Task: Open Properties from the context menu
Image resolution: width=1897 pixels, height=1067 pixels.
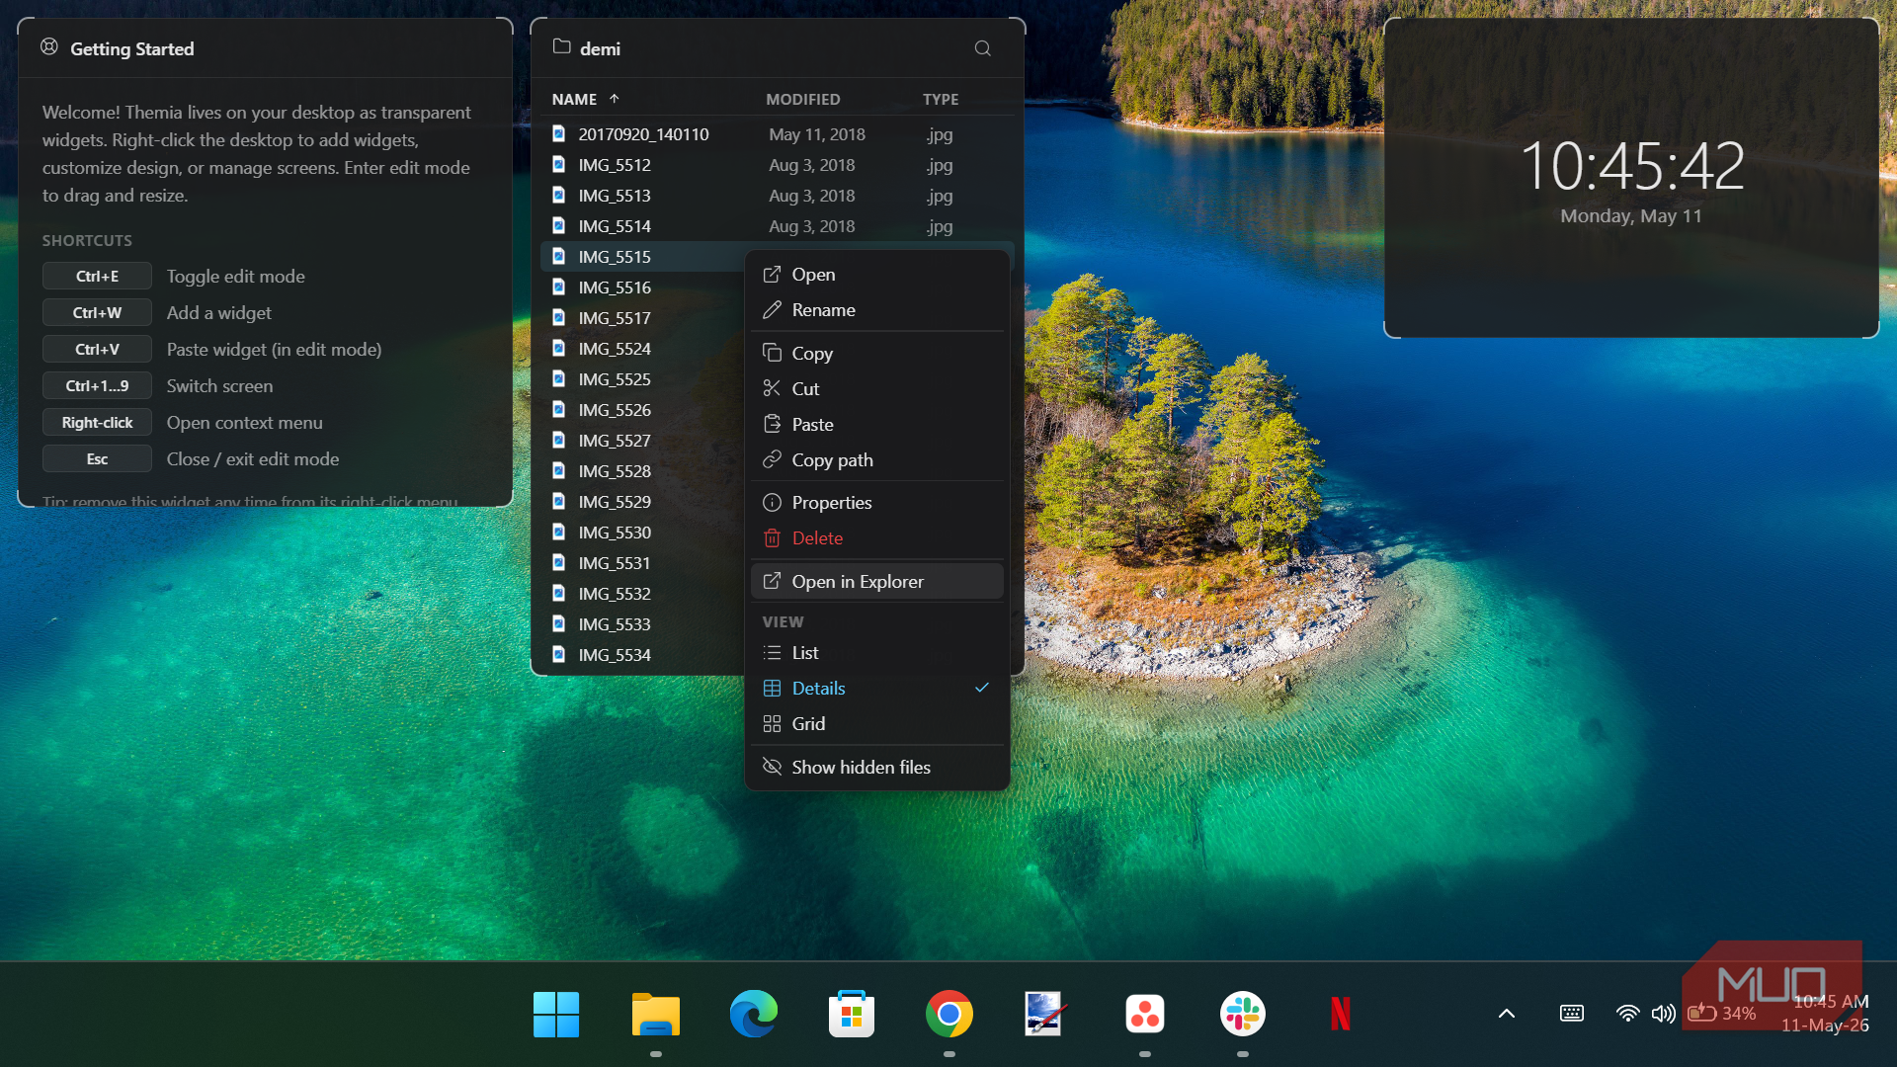Action: coord(877,503)
